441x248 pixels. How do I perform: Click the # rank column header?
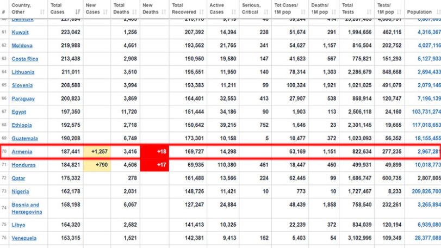click(3, 12)
